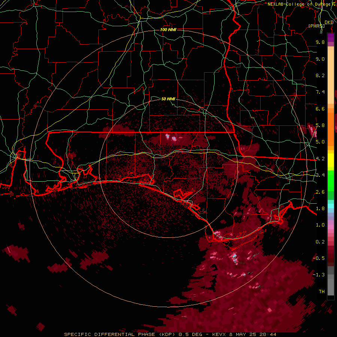The width and height of the screenshot is (337, 337).
Task: Click the 6.6 value on the color scale
Action: [320, 109]
